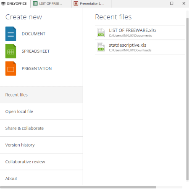Click the horizontal scrollbar at the bottom
Viewport: 189px width, 189px height.
pos(78,187)
